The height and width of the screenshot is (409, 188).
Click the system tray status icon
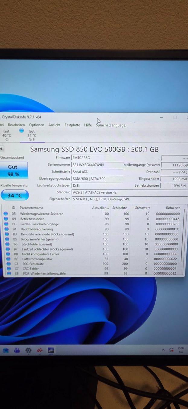tap(171, 350)
